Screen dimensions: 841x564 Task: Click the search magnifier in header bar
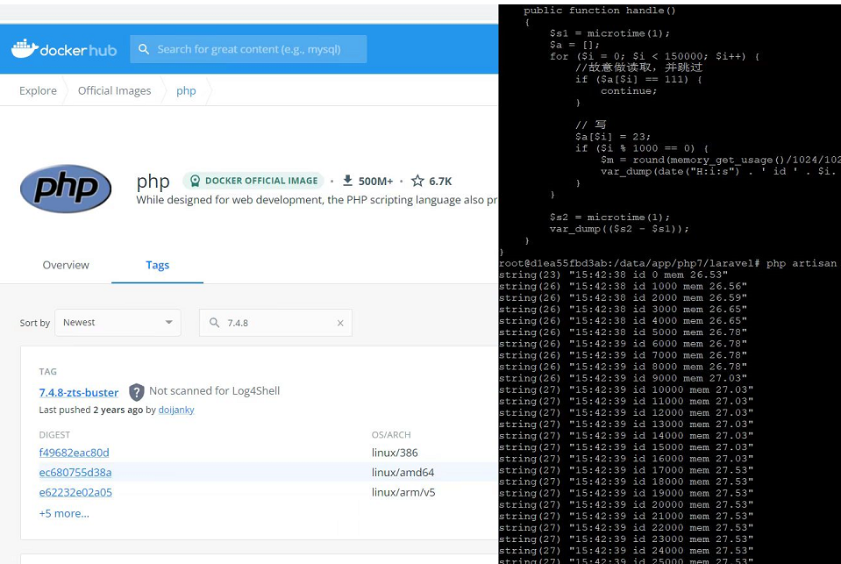(144, 49)
